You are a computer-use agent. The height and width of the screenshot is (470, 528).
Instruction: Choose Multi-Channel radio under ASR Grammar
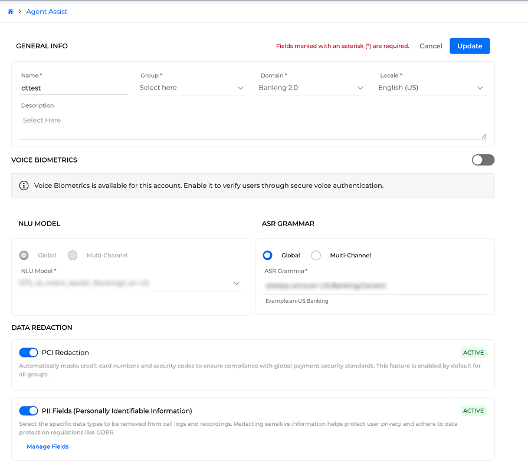(x=316, y=255)
